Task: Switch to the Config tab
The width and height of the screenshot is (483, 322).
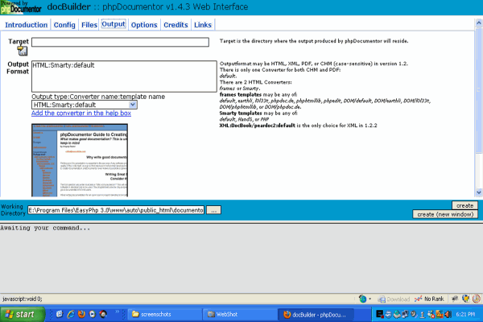Action: [64, 25]
